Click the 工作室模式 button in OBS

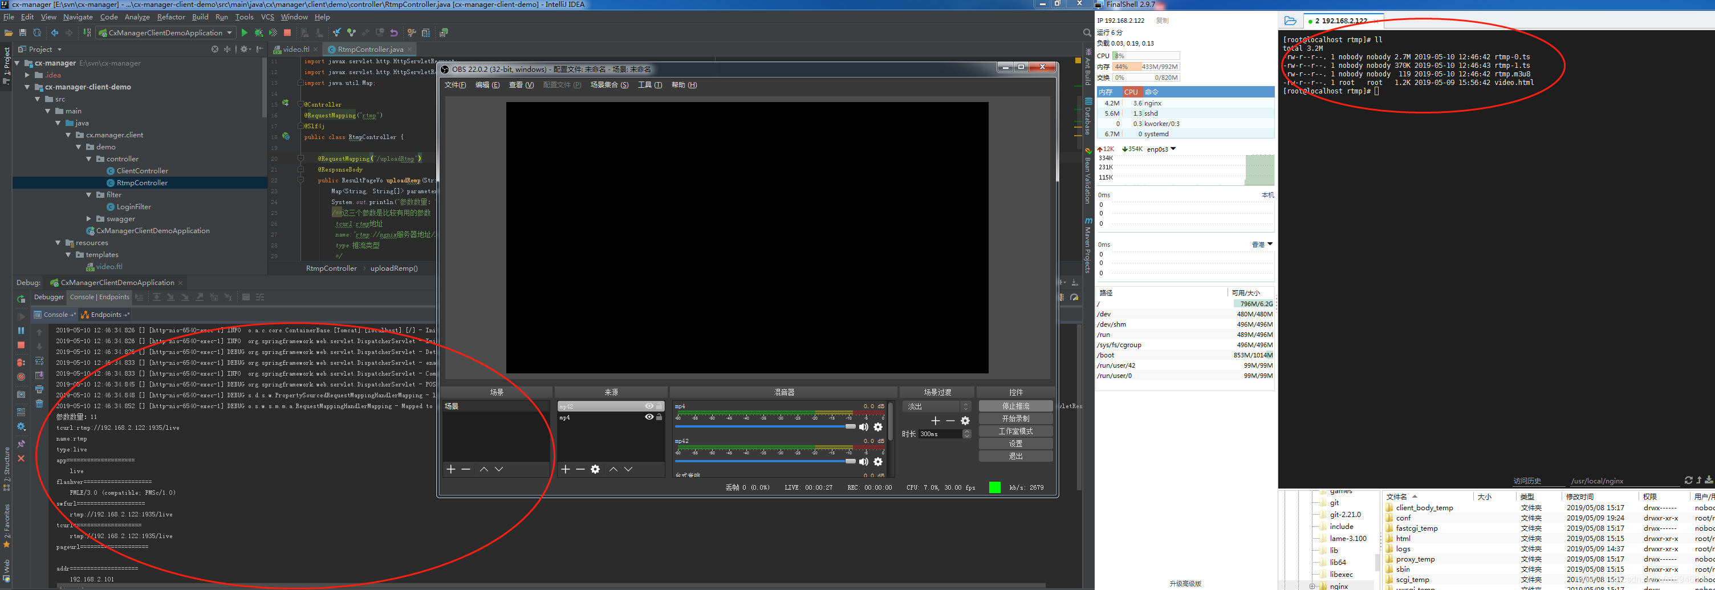coord(1016,432)
